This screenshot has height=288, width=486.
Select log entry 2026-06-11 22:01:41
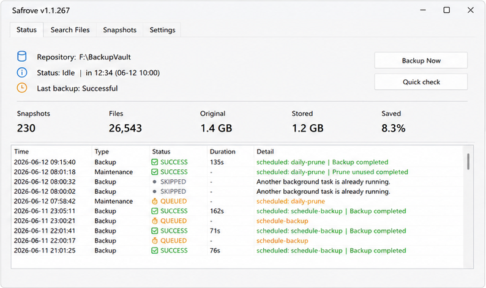(237, 231)
